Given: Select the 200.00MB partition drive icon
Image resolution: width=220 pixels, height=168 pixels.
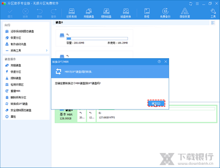Looking at the screenshot, I should 62,35.
